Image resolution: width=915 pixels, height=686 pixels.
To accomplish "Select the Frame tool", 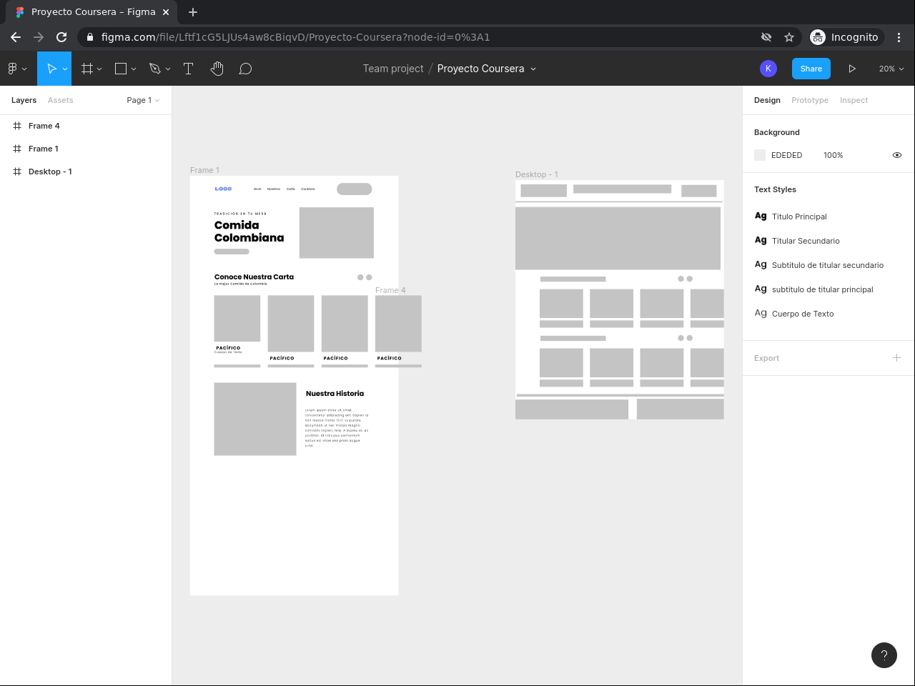I will click(87, 69).
